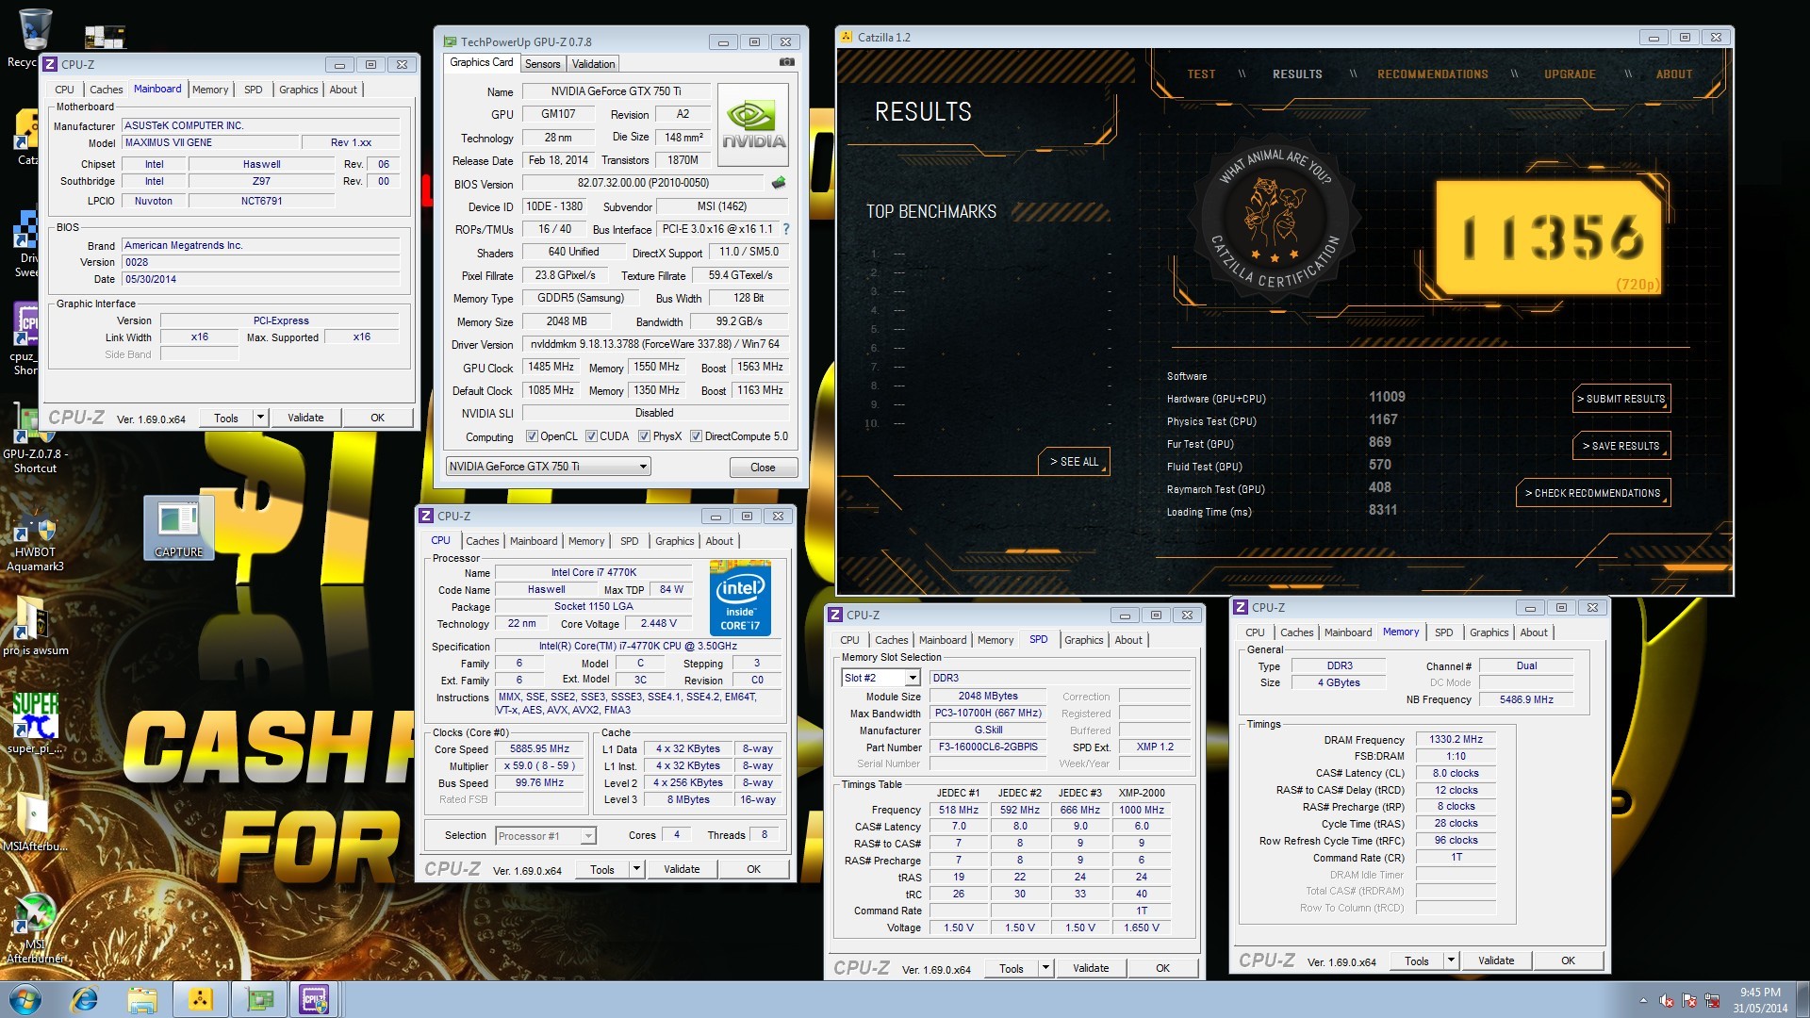Screen dimensions: 1810x1018
Task: Open Caches tab in Mainboard CPU-Z window
Action: click(x=106, y=90)
